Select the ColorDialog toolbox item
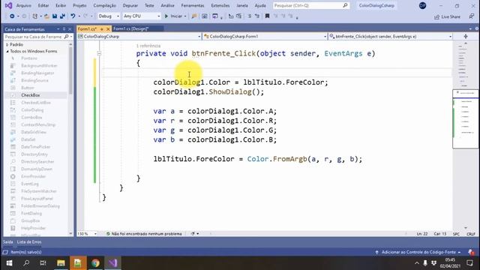The height and width of the screenshot is (270, 480). (x=32, y=110)
